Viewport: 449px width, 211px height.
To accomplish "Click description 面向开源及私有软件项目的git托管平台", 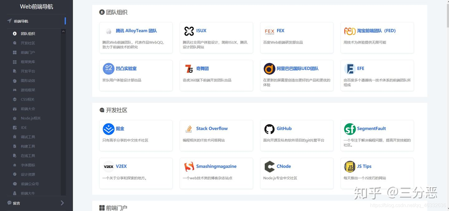I will [x=294, y=140].
